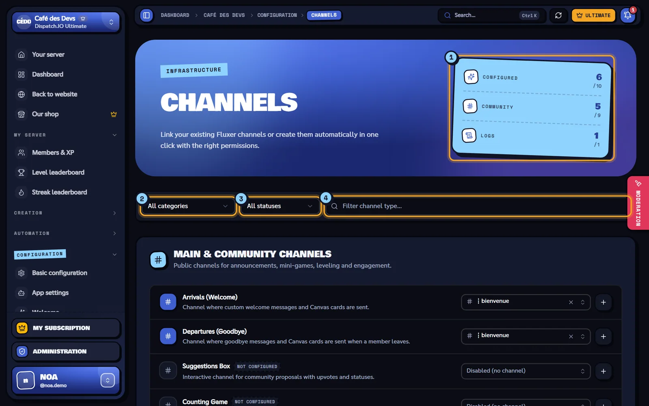
Task: Clear bienvenue from Arrivals channel selector
Action: pyautogui.click(x=571, y=302)
